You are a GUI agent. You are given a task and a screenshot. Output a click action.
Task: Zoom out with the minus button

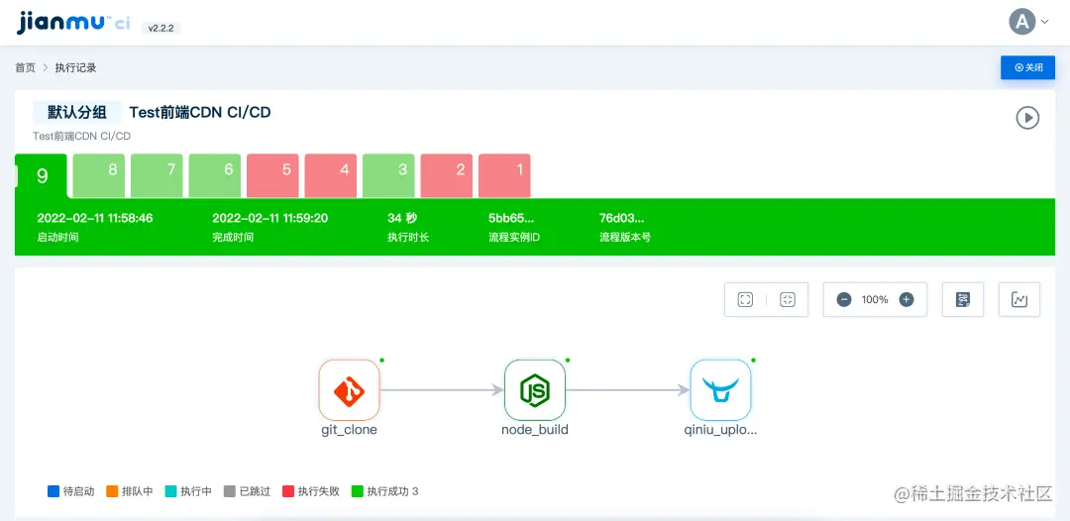coord(844,299)
